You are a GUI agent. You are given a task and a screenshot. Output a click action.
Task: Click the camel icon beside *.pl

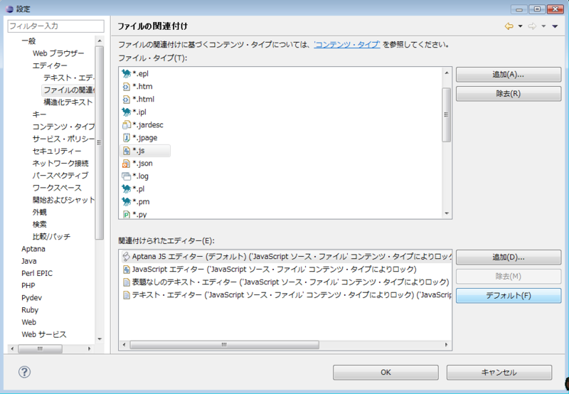tap(127, 188)
